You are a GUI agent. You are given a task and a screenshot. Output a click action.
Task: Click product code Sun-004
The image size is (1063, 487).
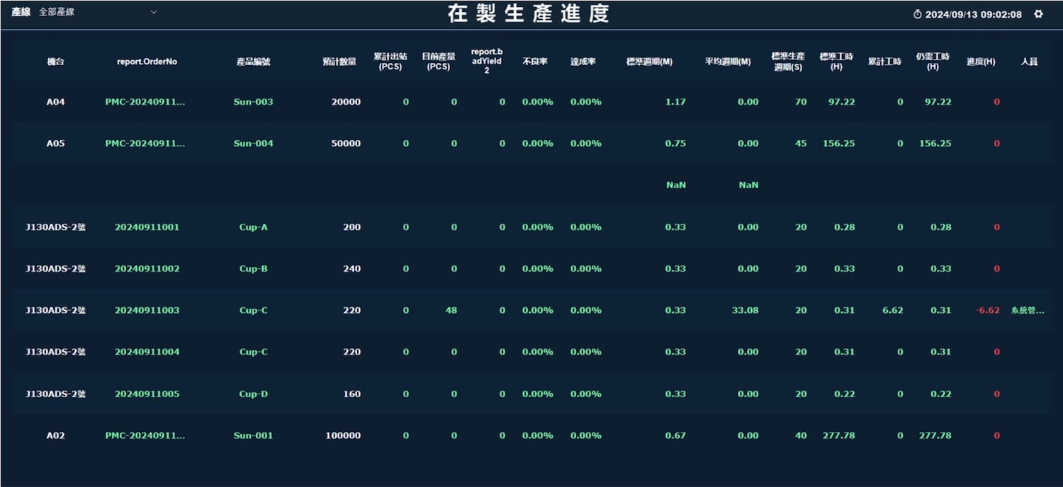click(x=253, y=144)
